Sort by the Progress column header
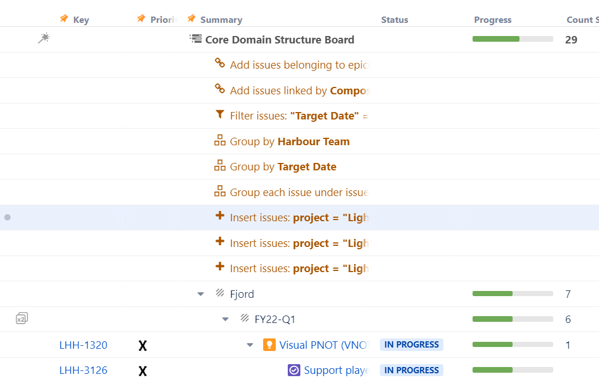Screen dimensions: 599x379 coord(493,20)
